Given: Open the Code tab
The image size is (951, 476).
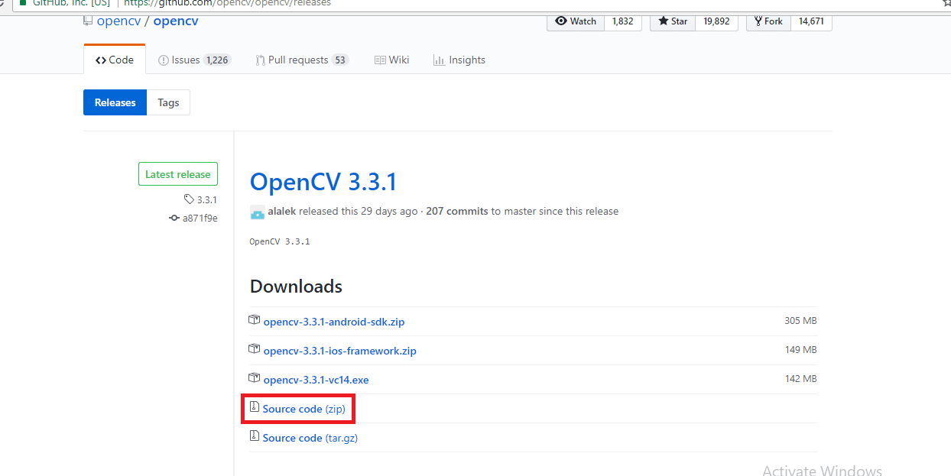Looking at the screenshot, I should tap(115, 60).
